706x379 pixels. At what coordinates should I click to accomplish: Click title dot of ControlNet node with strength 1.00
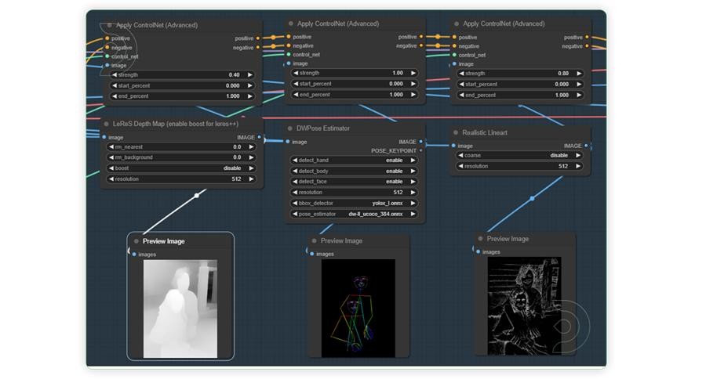(x=291, y=23)
